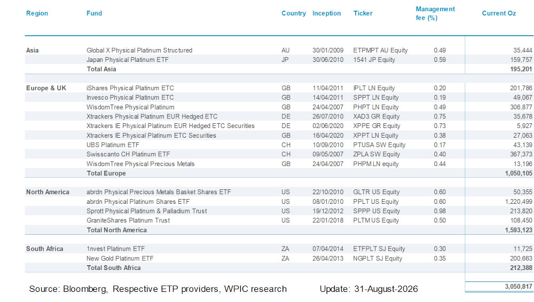Select 1nvest Platinum ETF fund name
534x302 pixels.
115,249
